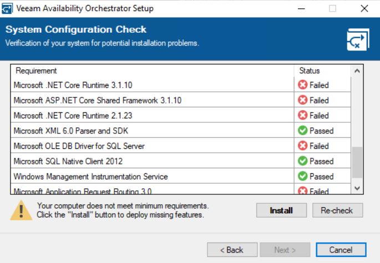The width and height of the screenshot is (380, 263).
Task: Click Passed icon for Windows Management Instrumentation
Action: pyautogui.click(x=302, y=176)
